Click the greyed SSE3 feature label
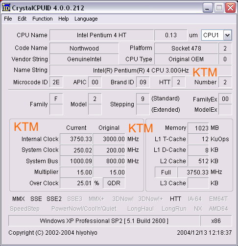Viewport: 238px width, 246px height. click(x=75, y=199)
